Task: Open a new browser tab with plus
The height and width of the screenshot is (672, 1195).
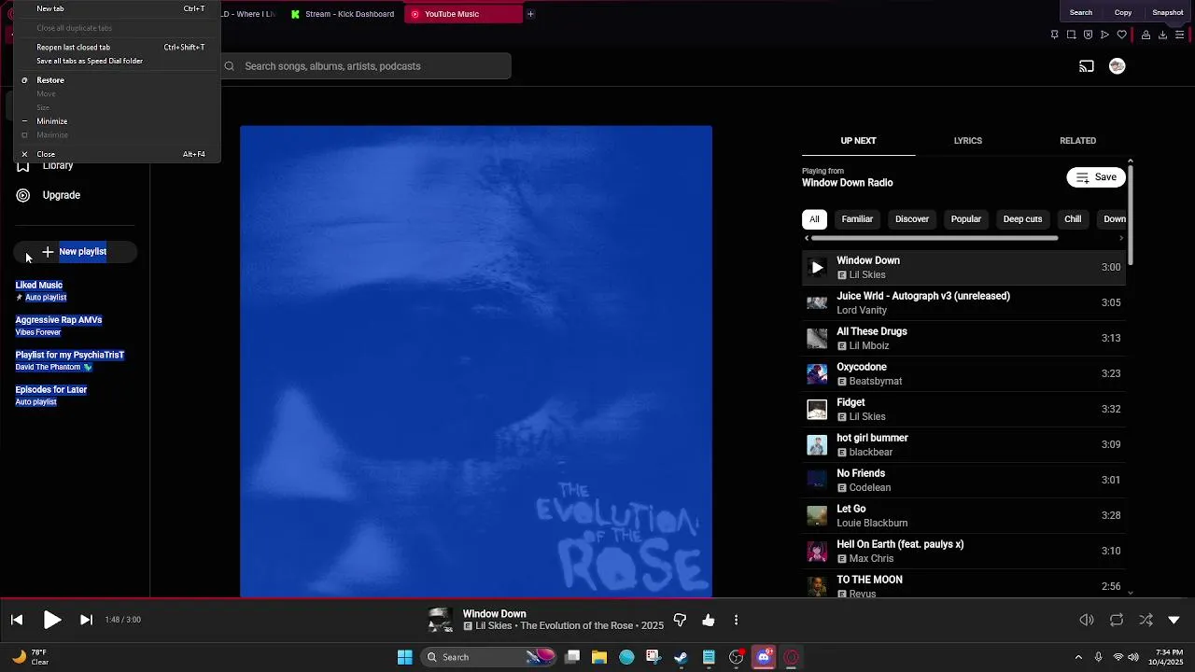Action: (530, 14)
